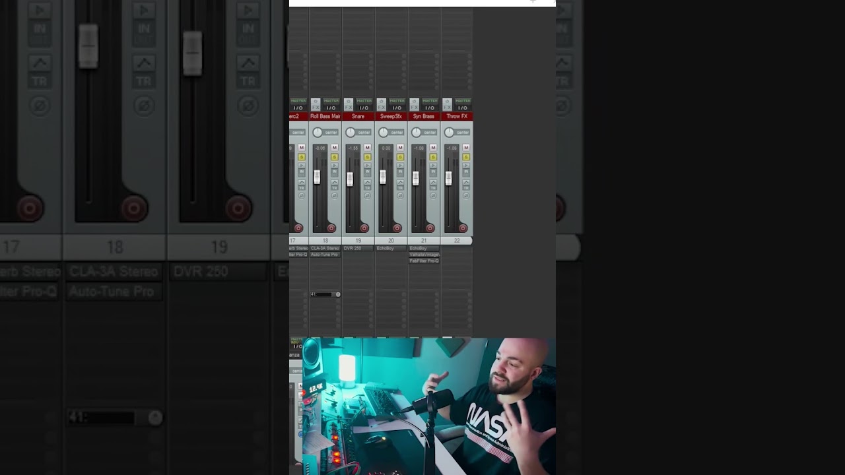
Task: Click the TR trim button on Syn Brass
Action: [434, 187]
